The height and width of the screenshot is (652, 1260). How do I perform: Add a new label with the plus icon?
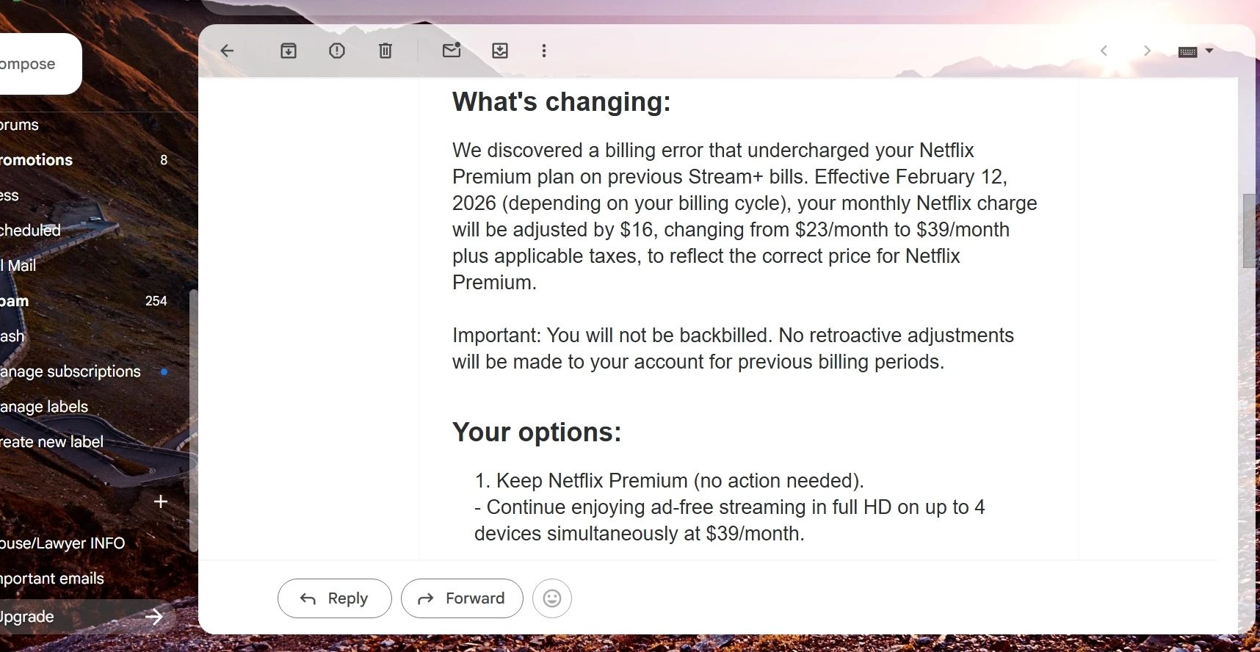click(x=161, y=501)
